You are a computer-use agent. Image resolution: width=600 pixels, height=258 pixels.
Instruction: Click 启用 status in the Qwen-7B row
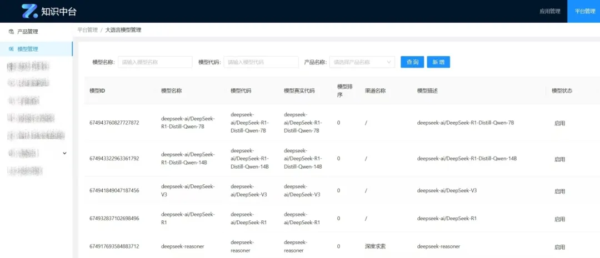point(559,124)
